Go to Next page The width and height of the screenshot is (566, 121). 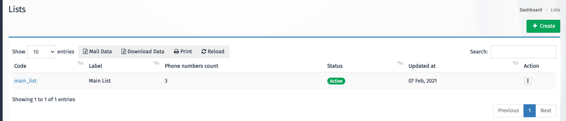coord(546,111)
